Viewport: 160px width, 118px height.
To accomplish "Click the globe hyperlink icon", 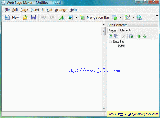I will (x=139, y=17).
